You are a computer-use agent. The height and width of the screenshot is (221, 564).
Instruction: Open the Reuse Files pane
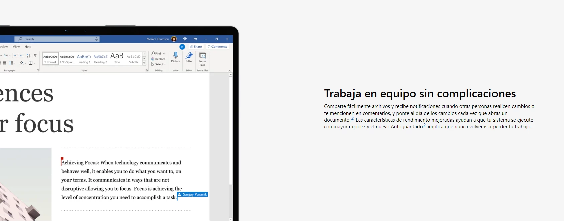[202, 59]
